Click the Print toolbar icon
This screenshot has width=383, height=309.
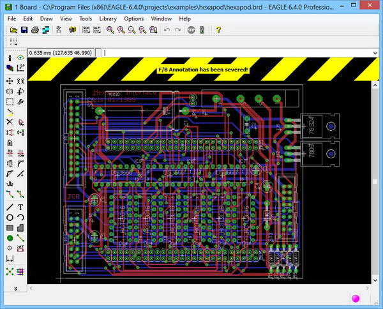[x=35, y=30]
